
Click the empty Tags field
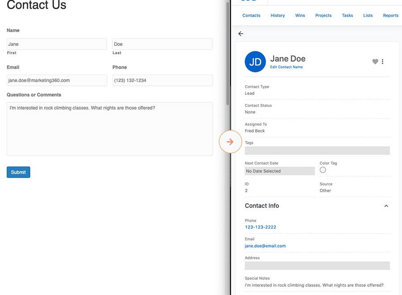click(317, 151)
